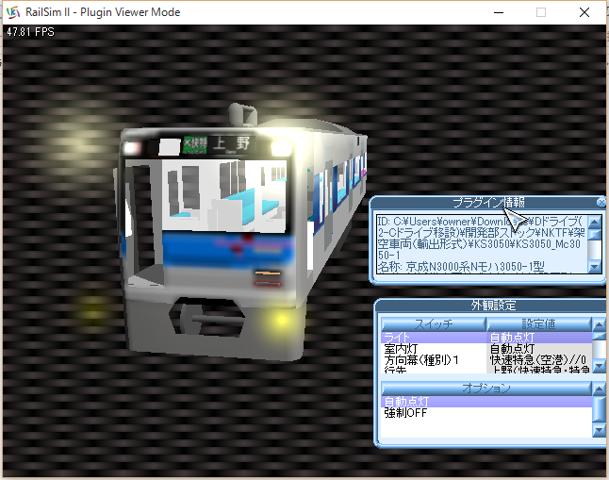Click the スイッチ column header
609x480 pixels.
click(x=434, y=323)
